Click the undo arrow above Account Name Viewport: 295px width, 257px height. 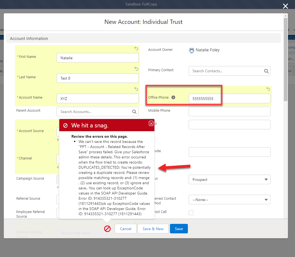[136, 89]
